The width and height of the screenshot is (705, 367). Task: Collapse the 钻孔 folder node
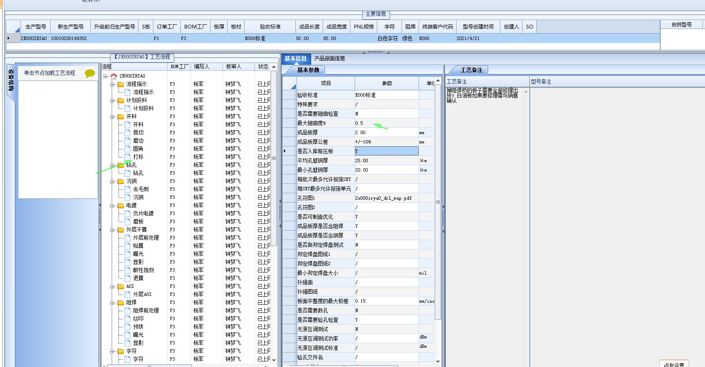(x=112, y=165)
